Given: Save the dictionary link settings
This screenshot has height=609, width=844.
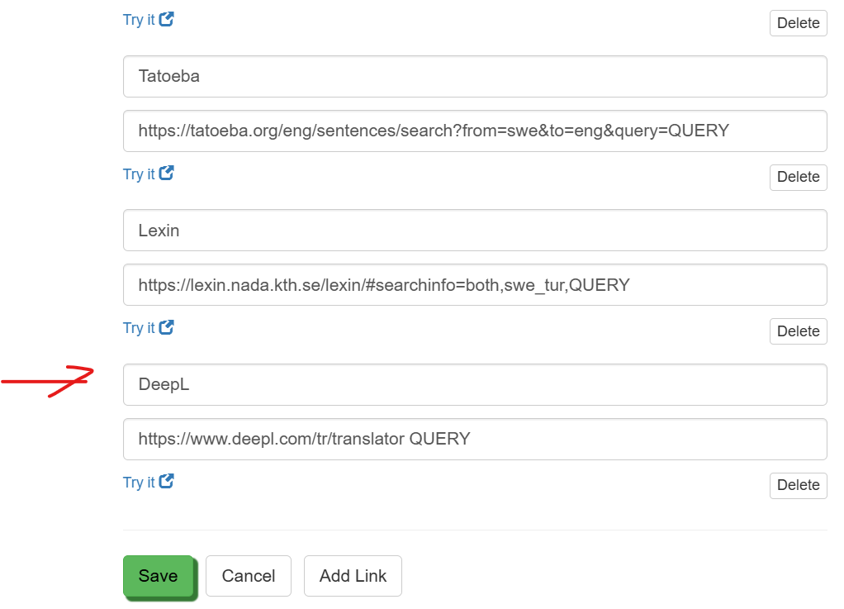Looking at the screenshot, I should point(158,576).
